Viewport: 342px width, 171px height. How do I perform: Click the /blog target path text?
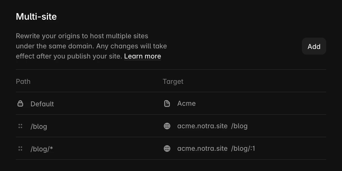239,126
